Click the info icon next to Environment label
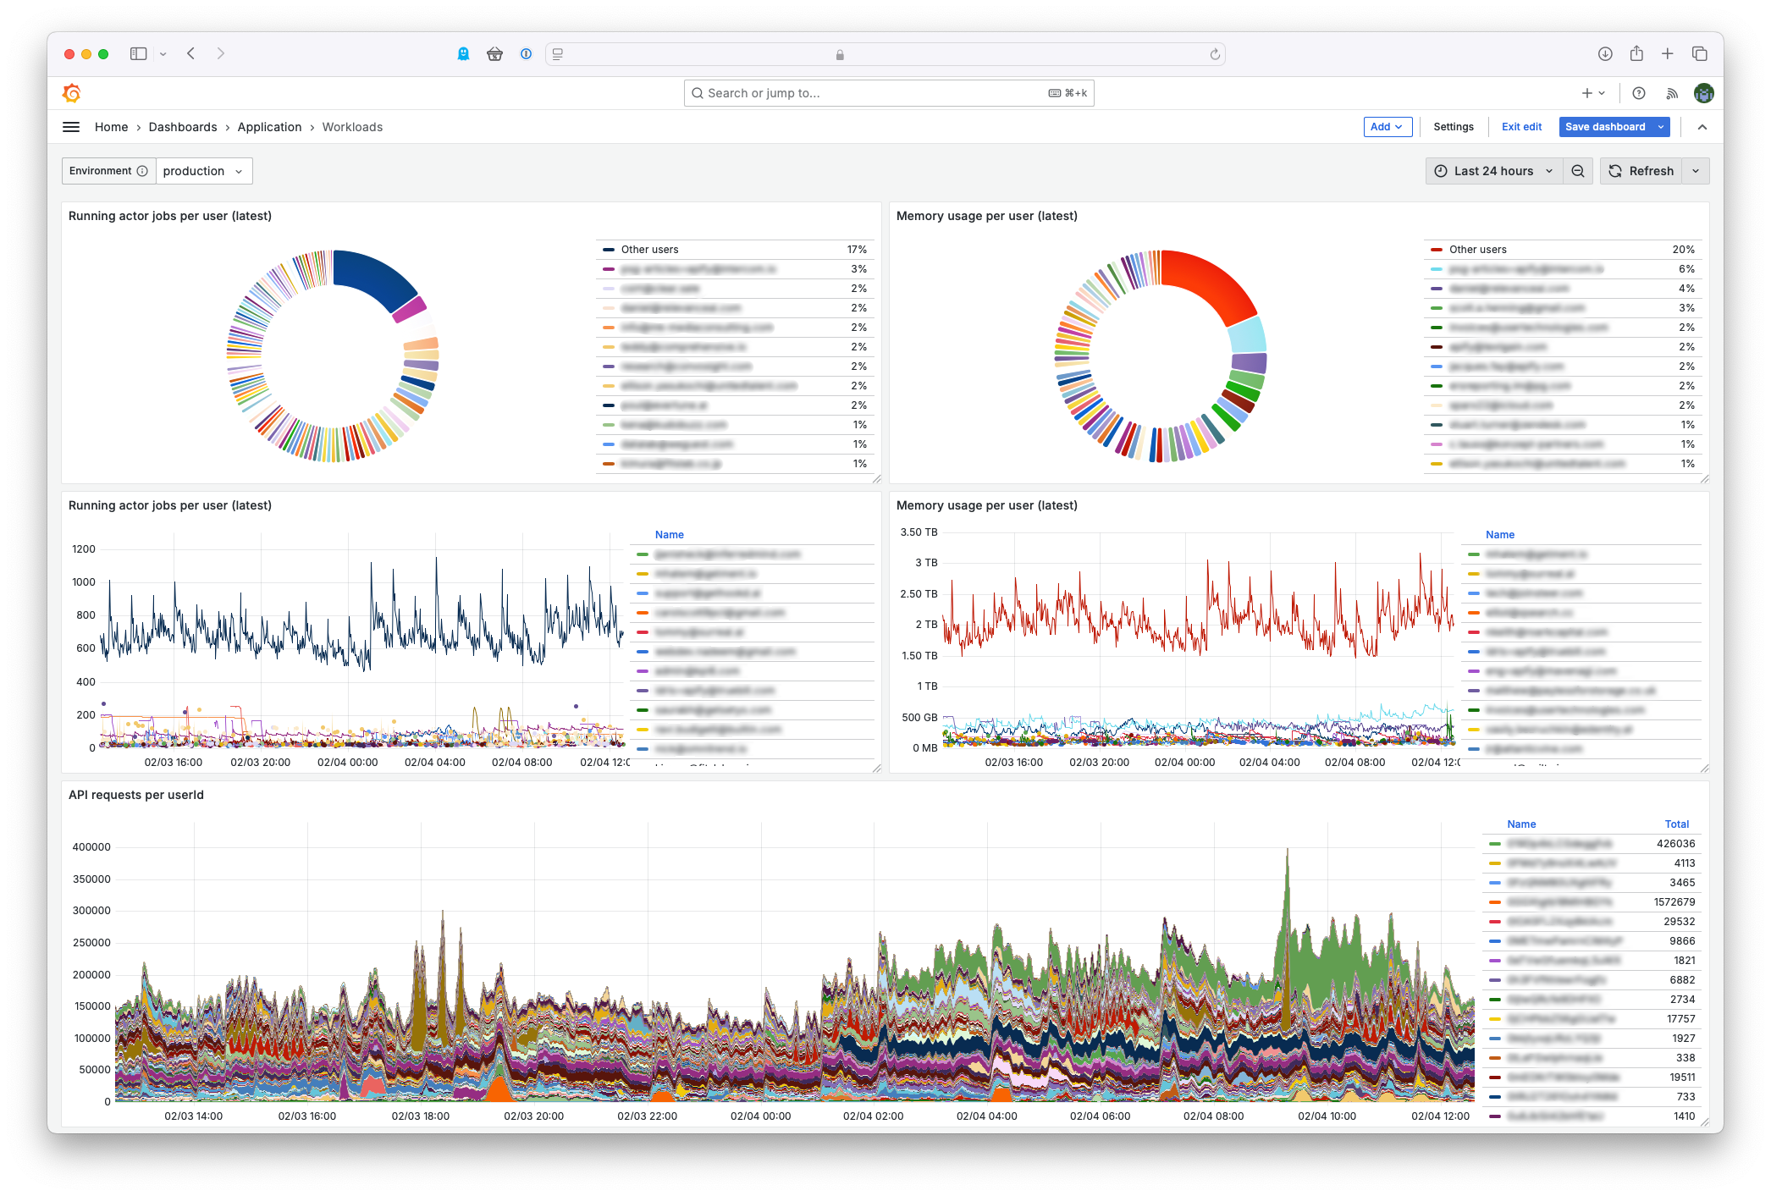The width and height of the screenshot is (1771, 1196). [x=141, y=170]
